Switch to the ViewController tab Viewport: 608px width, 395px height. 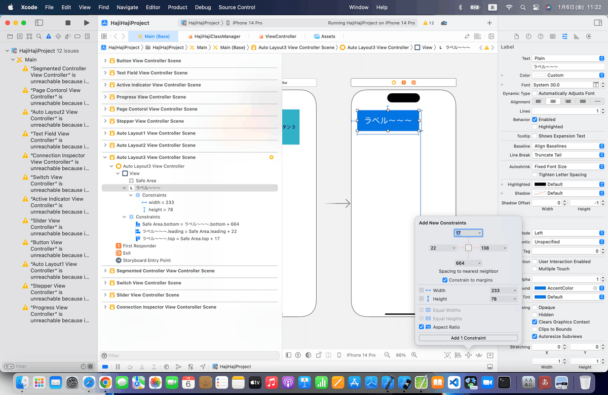[x=277, y=37]
